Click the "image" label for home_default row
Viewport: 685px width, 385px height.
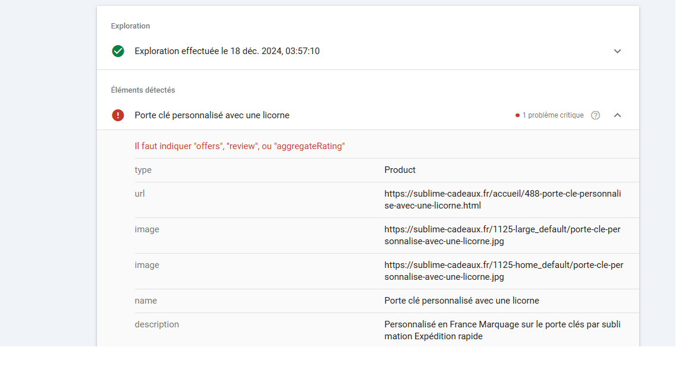point(147,265)
